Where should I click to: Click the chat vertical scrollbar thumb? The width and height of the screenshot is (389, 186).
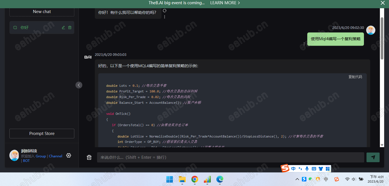(x=382, y=38)
